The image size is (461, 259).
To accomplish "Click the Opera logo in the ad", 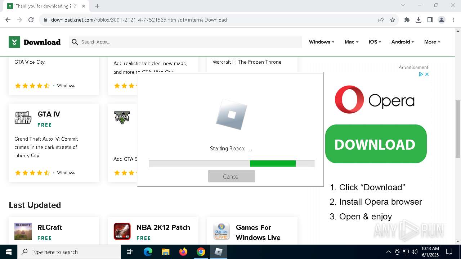I will click(375, 100).
